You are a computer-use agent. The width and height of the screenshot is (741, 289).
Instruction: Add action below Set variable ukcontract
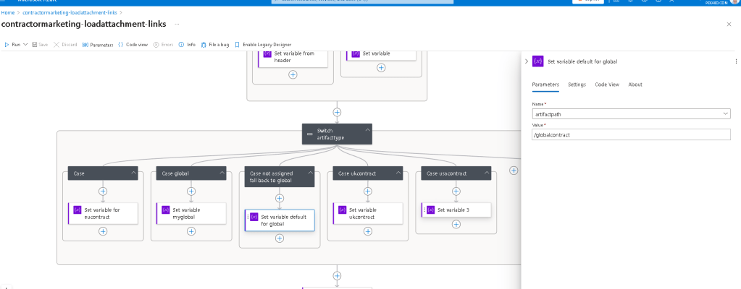click(x=368, y=231)
